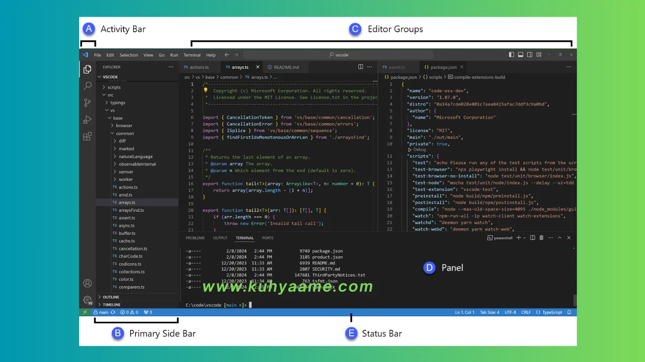Open more actions for package.json editor group
Viewport: 645px width, 362px height.
click(568, 67)
